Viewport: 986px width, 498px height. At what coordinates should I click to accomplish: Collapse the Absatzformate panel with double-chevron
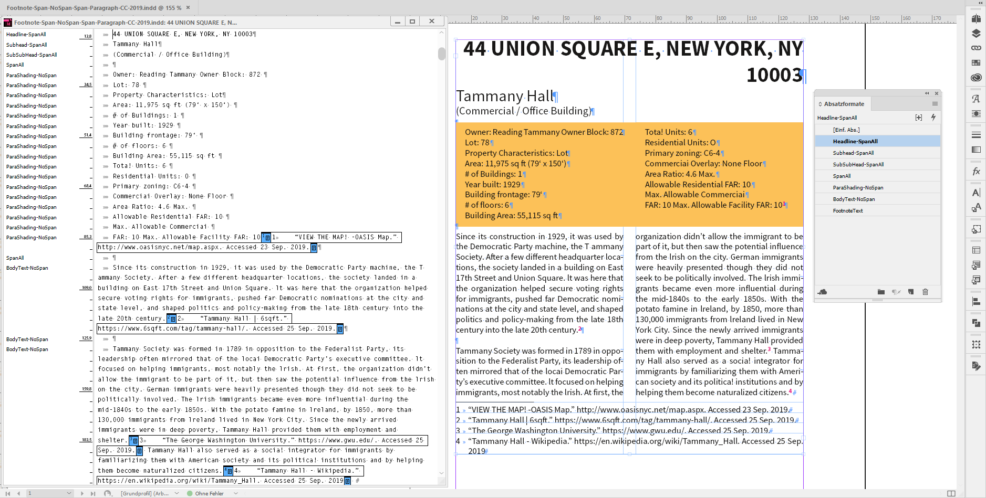926,93
